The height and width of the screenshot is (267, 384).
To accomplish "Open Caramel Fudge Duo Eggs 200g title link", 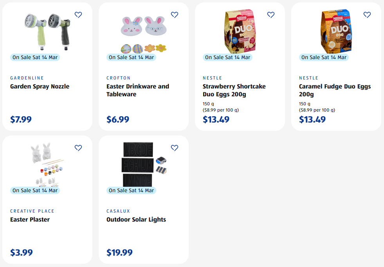I will (x=335, y=90).
